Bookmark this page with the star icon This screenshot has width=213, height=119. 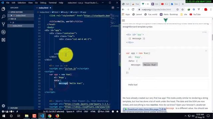(182, 10)
